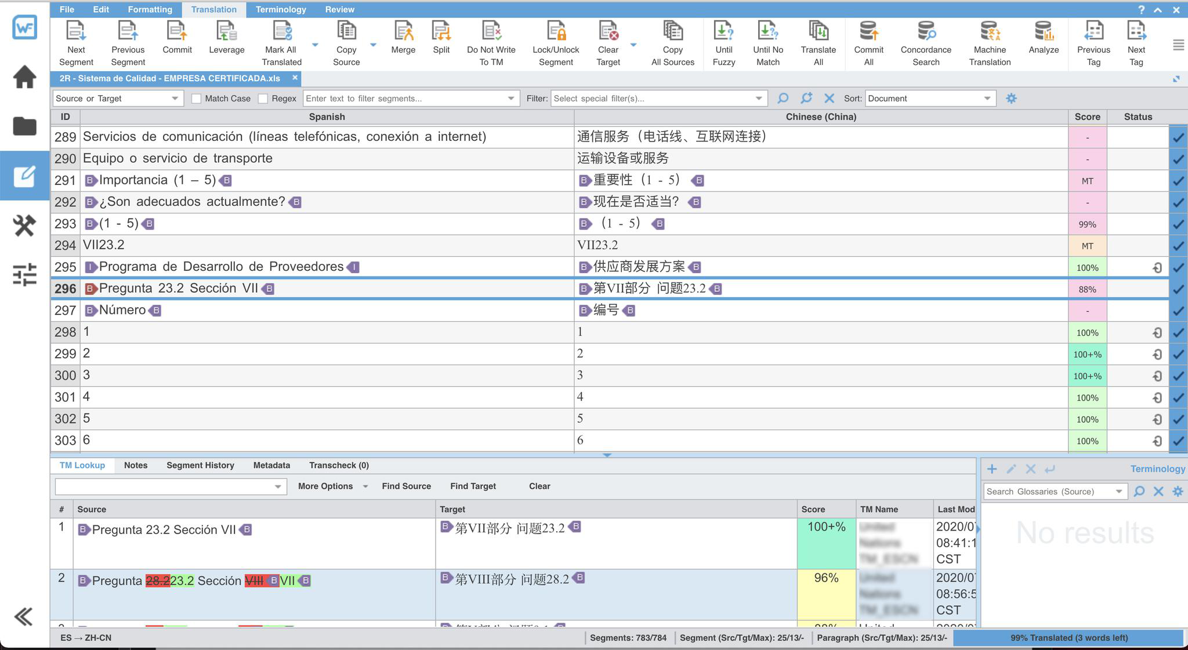This screenshot has height=650, width=1188.
Task: Click the Copy Source icon
Action: click(x=346, y=31)
